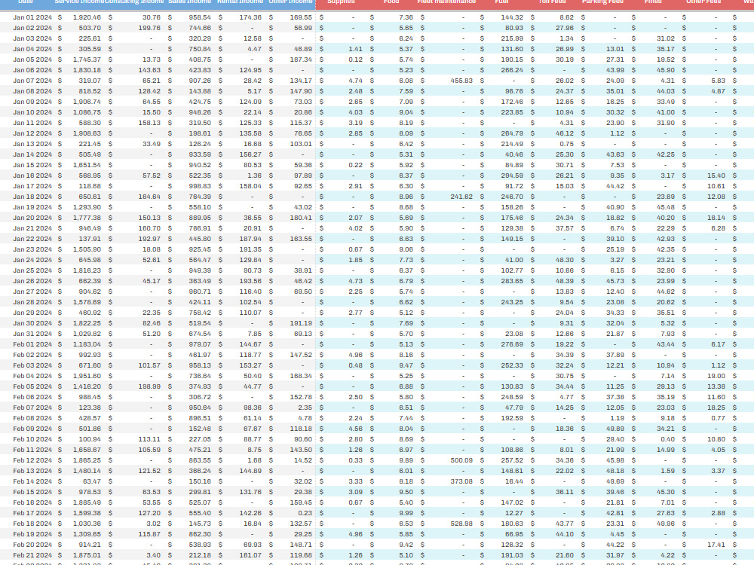Select the 192.97 value in Jan 22 row
754x565 pixels.
click(149, 240)
